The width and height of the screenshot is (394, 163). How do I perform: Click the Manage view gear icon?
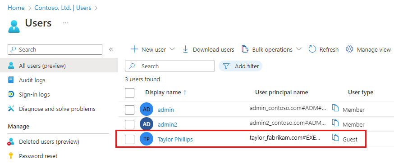(349, 49)
